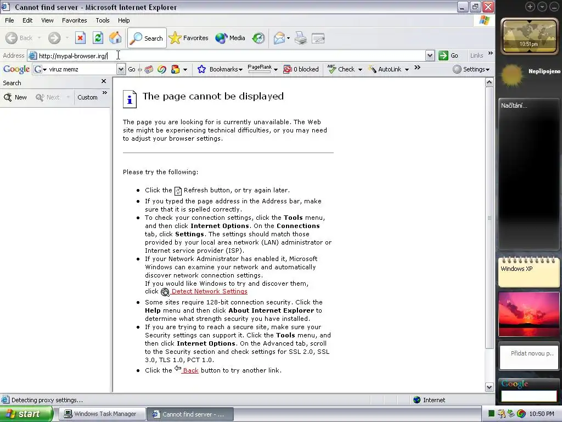The image size is (562, 422).
Task: Click the Bookmarks star icon
Action: pyautogui.click(x=201, y=69)
